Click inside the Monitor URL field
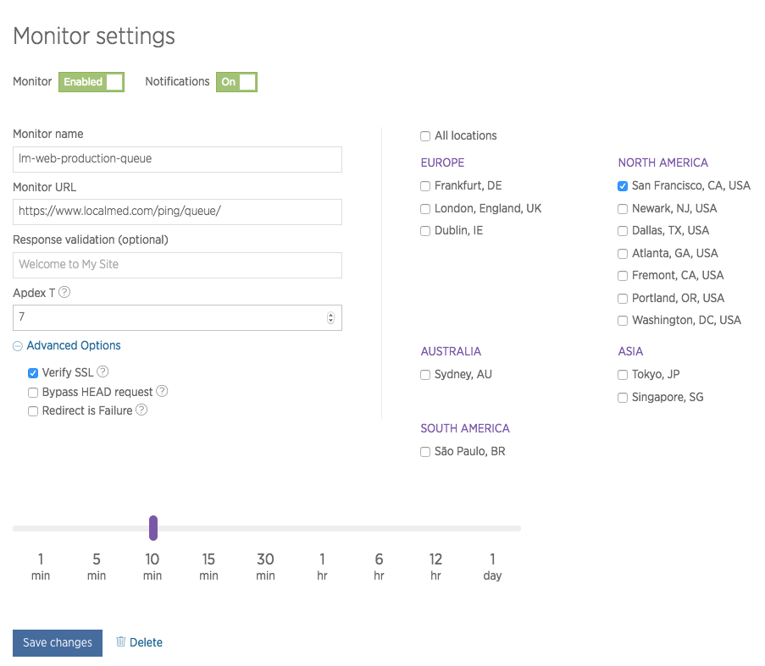 (x=177, y=212)
